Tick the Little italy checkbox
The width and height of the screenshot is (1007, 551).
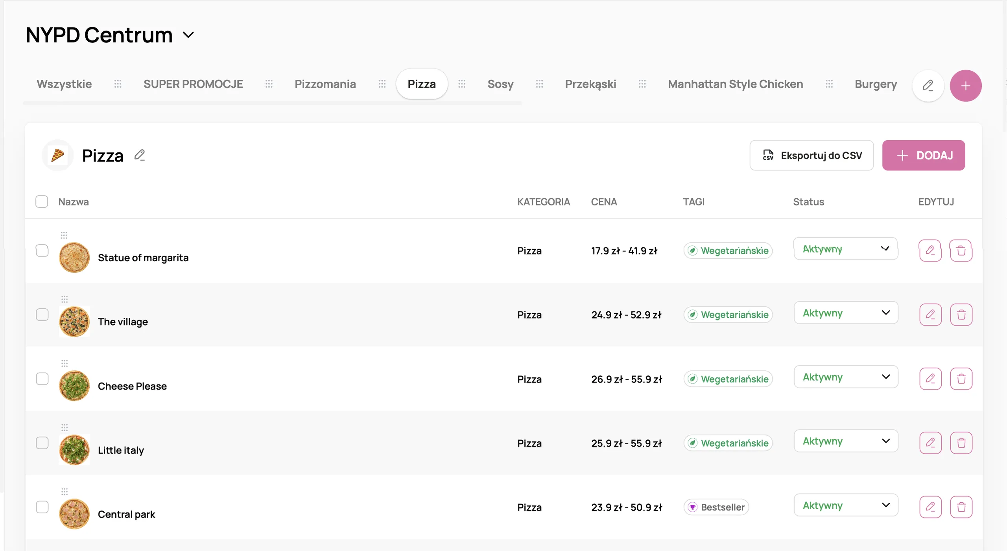click(42, 443)
